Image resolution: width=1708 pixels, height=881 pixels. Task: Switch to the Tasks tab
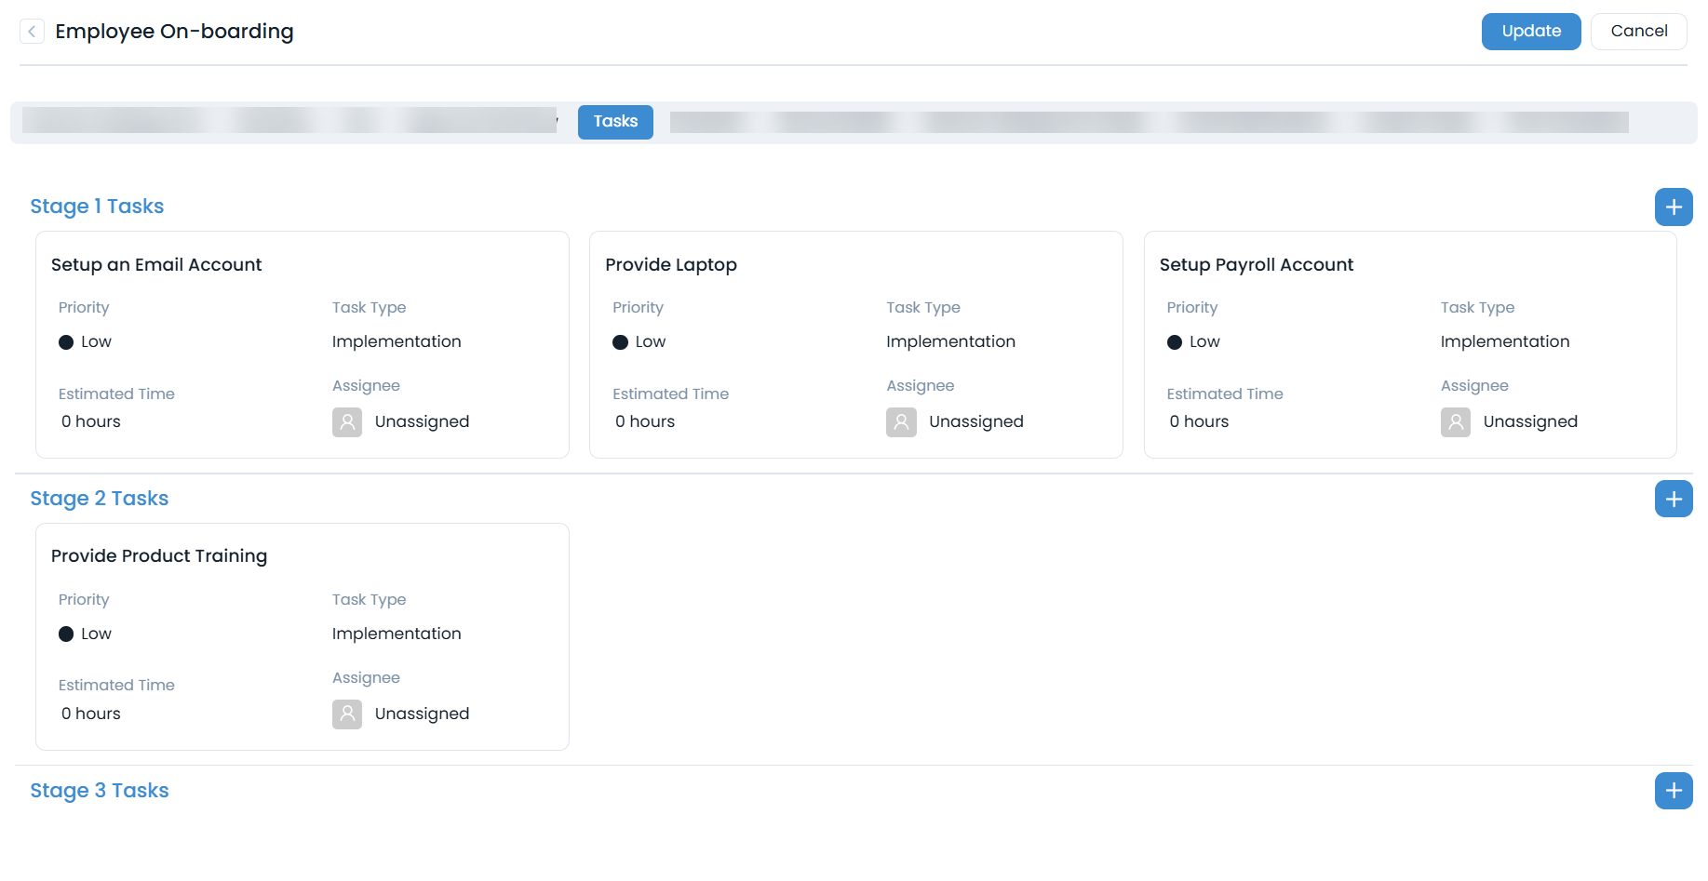coord(615,122)
